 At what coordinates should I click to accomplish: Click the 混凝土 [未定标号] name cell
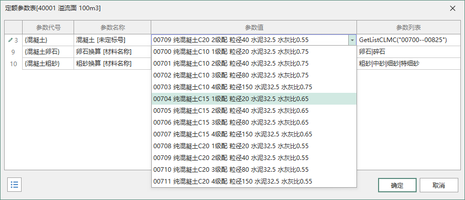pyautogui.click(x=113, y=40)
